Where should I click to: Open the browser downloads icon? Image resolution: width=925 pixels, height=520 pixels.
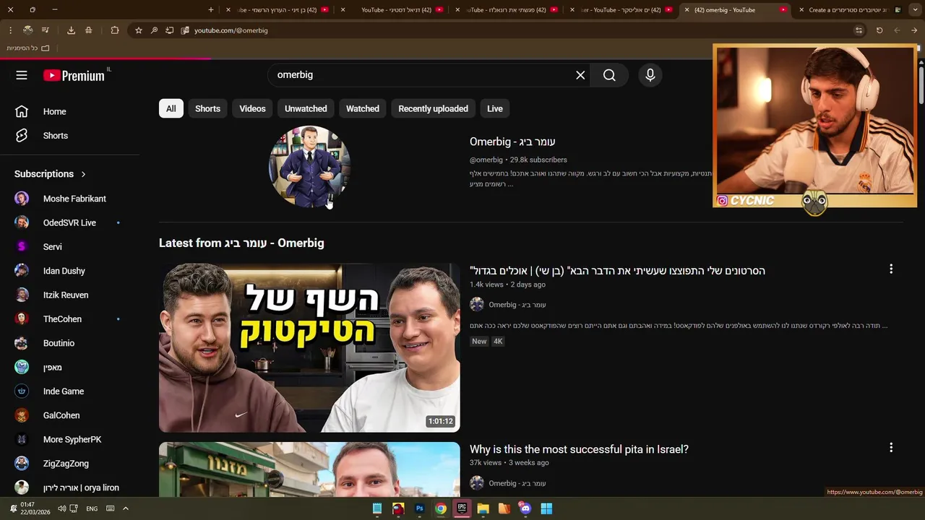(71, 30)
